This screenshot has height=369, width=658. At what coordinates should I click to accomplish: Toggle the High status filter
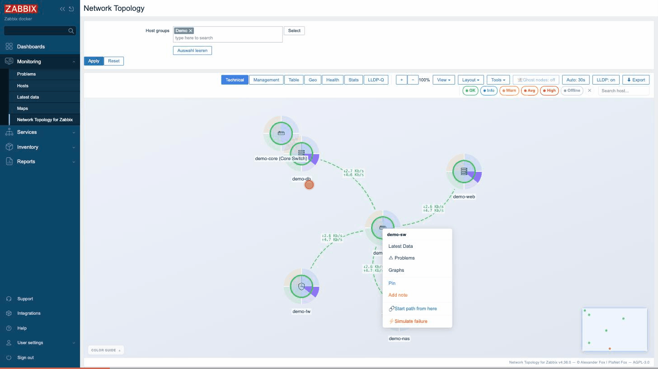550,90
